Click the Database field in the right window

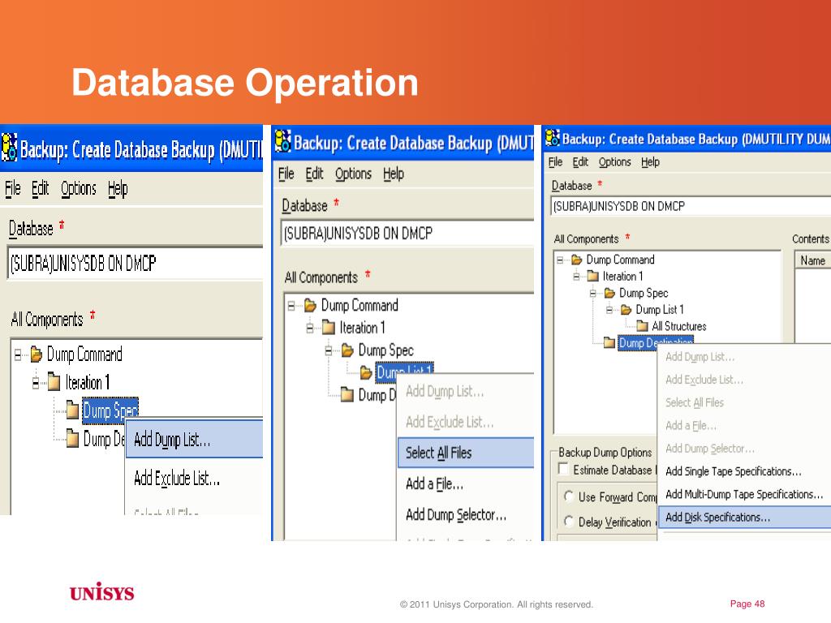point(691,206)
